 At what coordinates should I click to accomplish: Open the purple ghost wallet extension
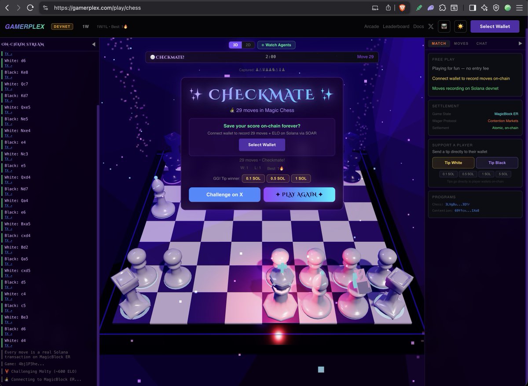click(431, 7)
